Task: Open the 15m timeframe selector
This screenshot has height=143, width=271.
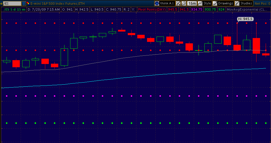Action: coord(192,3)
